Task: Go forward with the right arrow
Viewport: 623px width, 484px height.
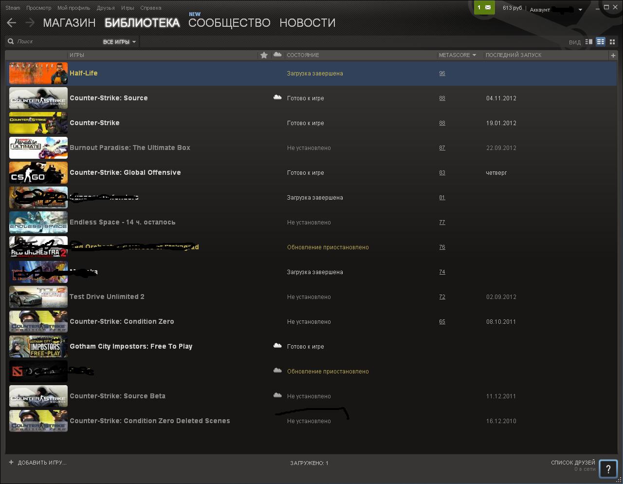Action: pyautogui.click(x=30, y=22)
